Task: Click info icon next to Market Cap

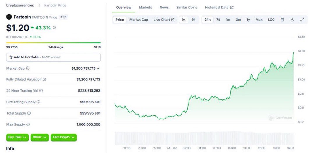Action: pyautogui.click(x=28, y=68)
